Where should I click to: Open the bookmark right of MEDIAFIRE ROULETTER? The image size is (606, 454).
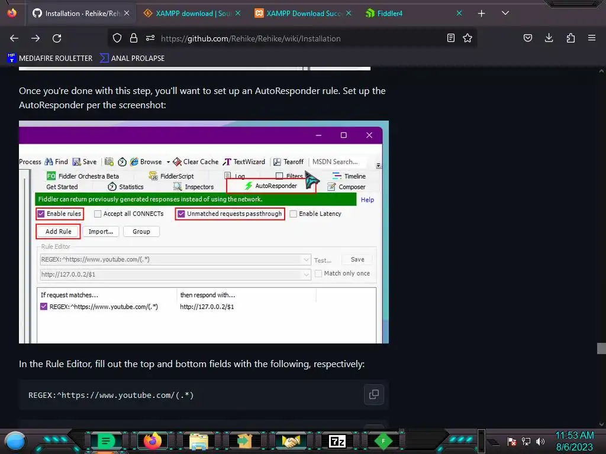click(132, 58)
